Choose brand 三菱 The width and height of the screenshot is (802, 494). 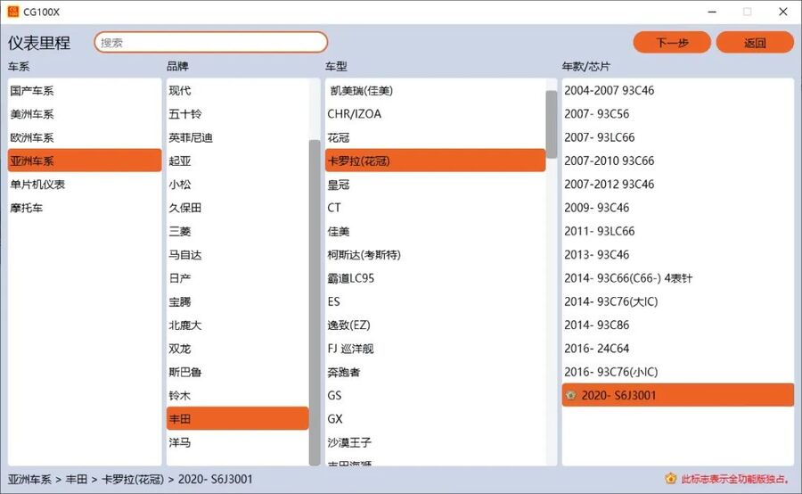[x=237, y=231]
